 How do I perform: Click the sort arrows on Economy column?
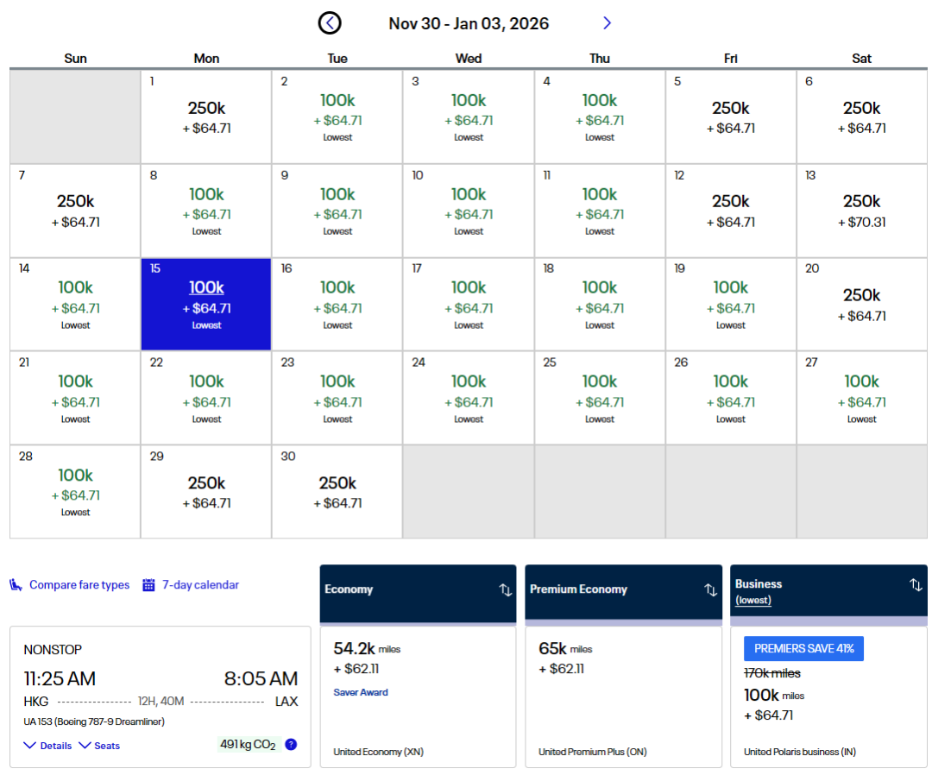point(505,589)
